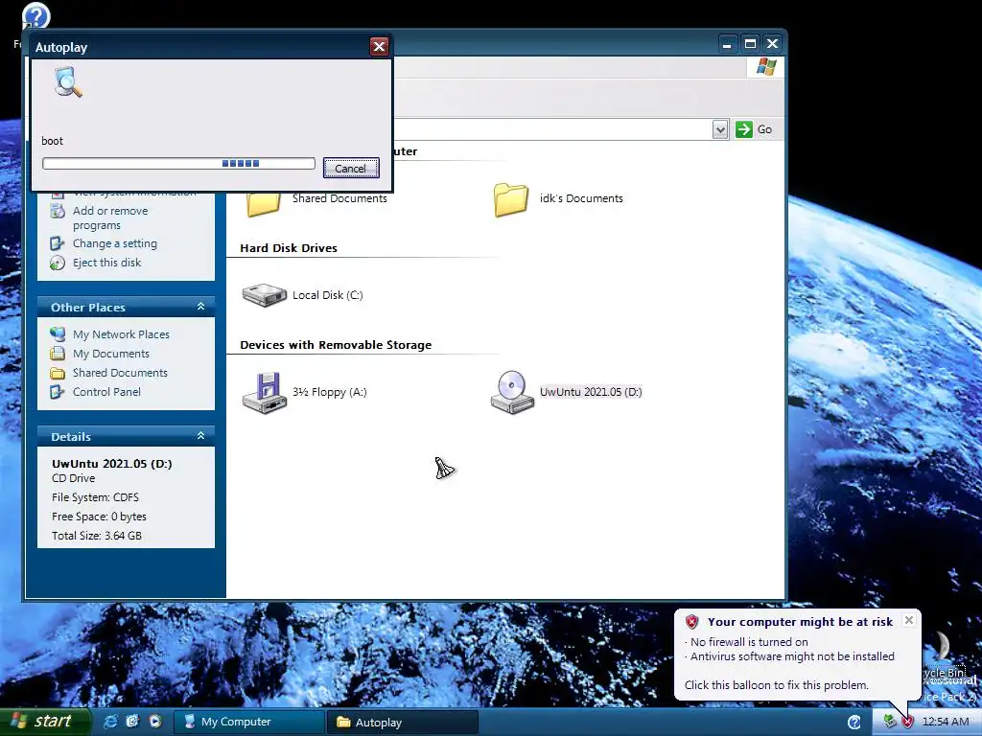This screenshot has width=982, height=736.
Task: Cancel the Autoplay scan
Action: tap(351, 168)
